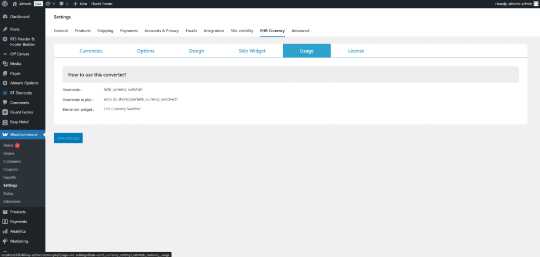
Task: Open WooCommerce Coupons submenu
Action: (x=11, y=169)
